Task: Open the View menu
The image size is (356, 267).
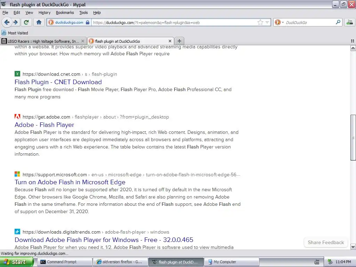Action: coord(29,13)
